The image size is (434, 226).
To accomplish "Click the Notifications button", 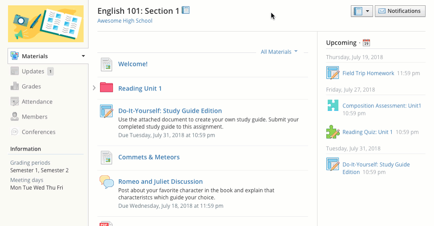I will pos(400,11).
